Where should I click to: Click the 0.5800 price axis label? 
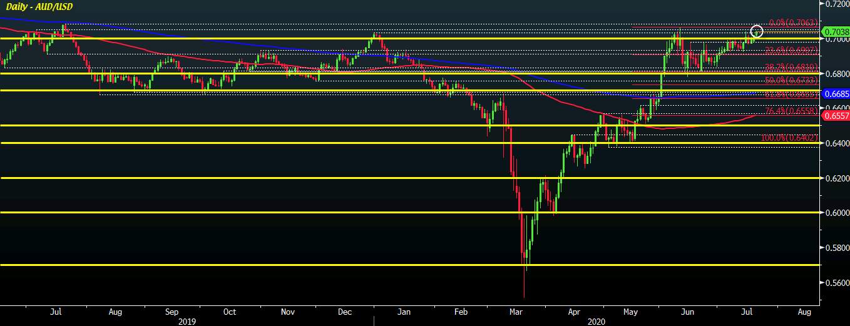click(x=837, y=248)
